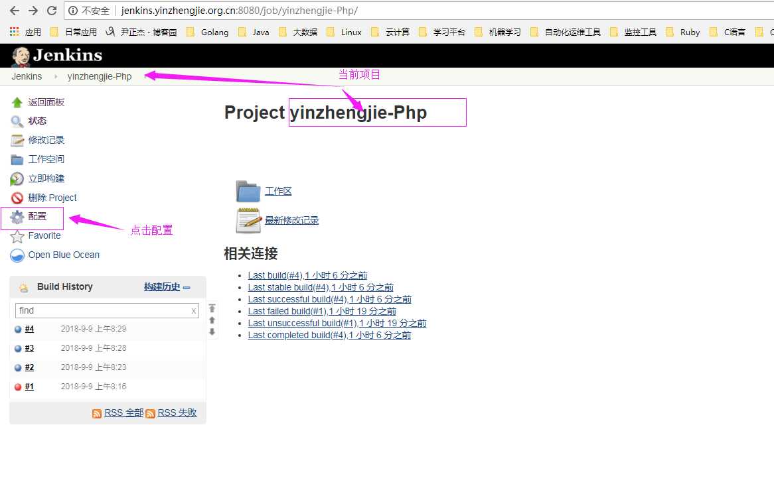Open the 最新修改记录 link
Viewport: 774px width, 496px height.
click(291, 220)
